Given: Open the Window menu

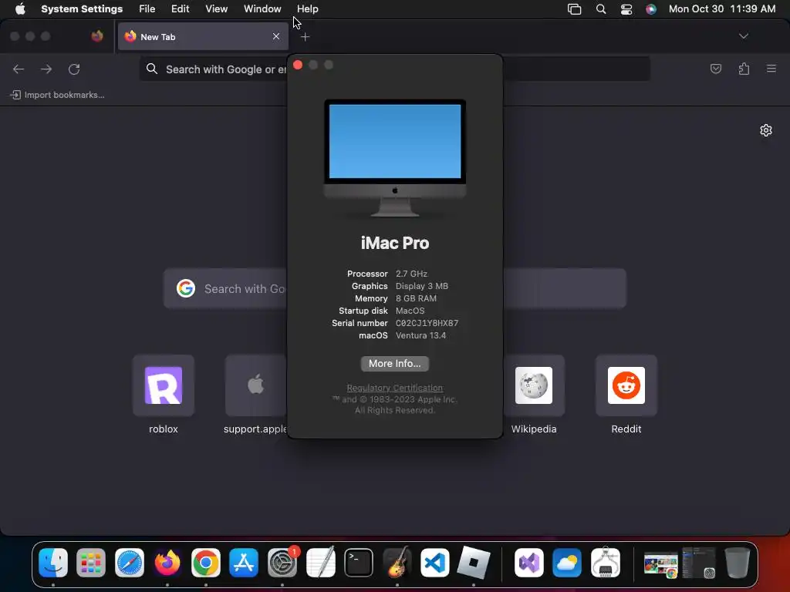Looking at the screenshot, I should coord(262,8).
